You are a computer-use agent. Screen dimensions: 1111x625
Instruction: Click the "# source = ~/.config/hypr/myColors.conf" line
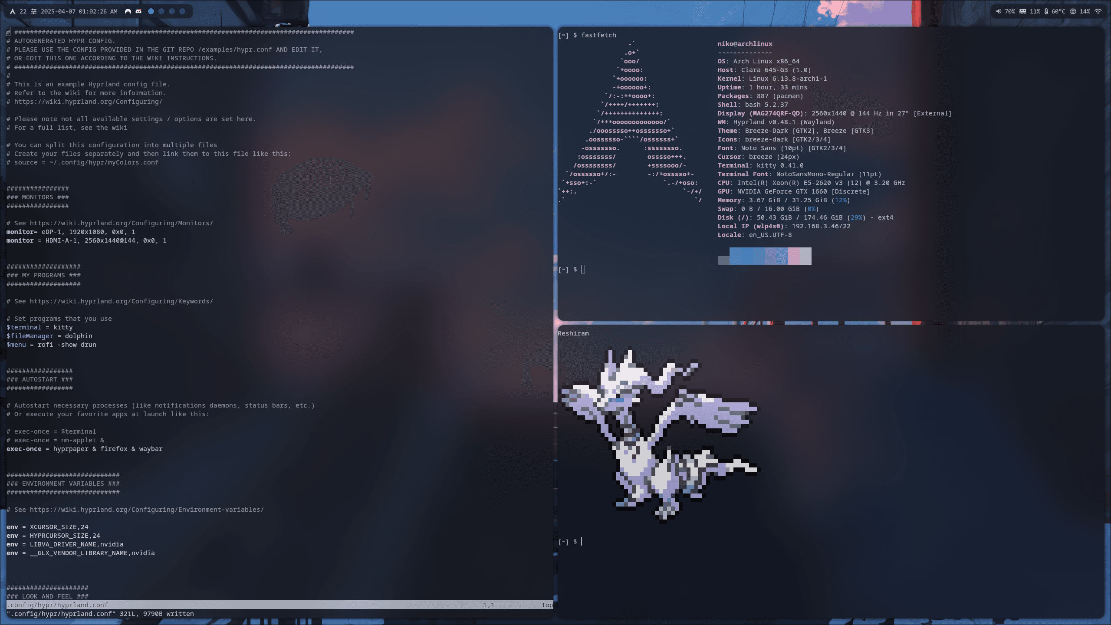pyautogui.click(x=82, y=162)
